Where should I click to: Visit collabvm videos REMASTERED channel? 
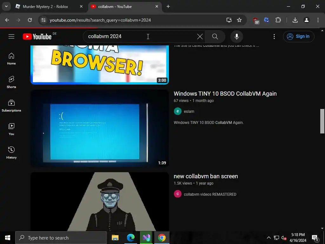tap(210, 194)
